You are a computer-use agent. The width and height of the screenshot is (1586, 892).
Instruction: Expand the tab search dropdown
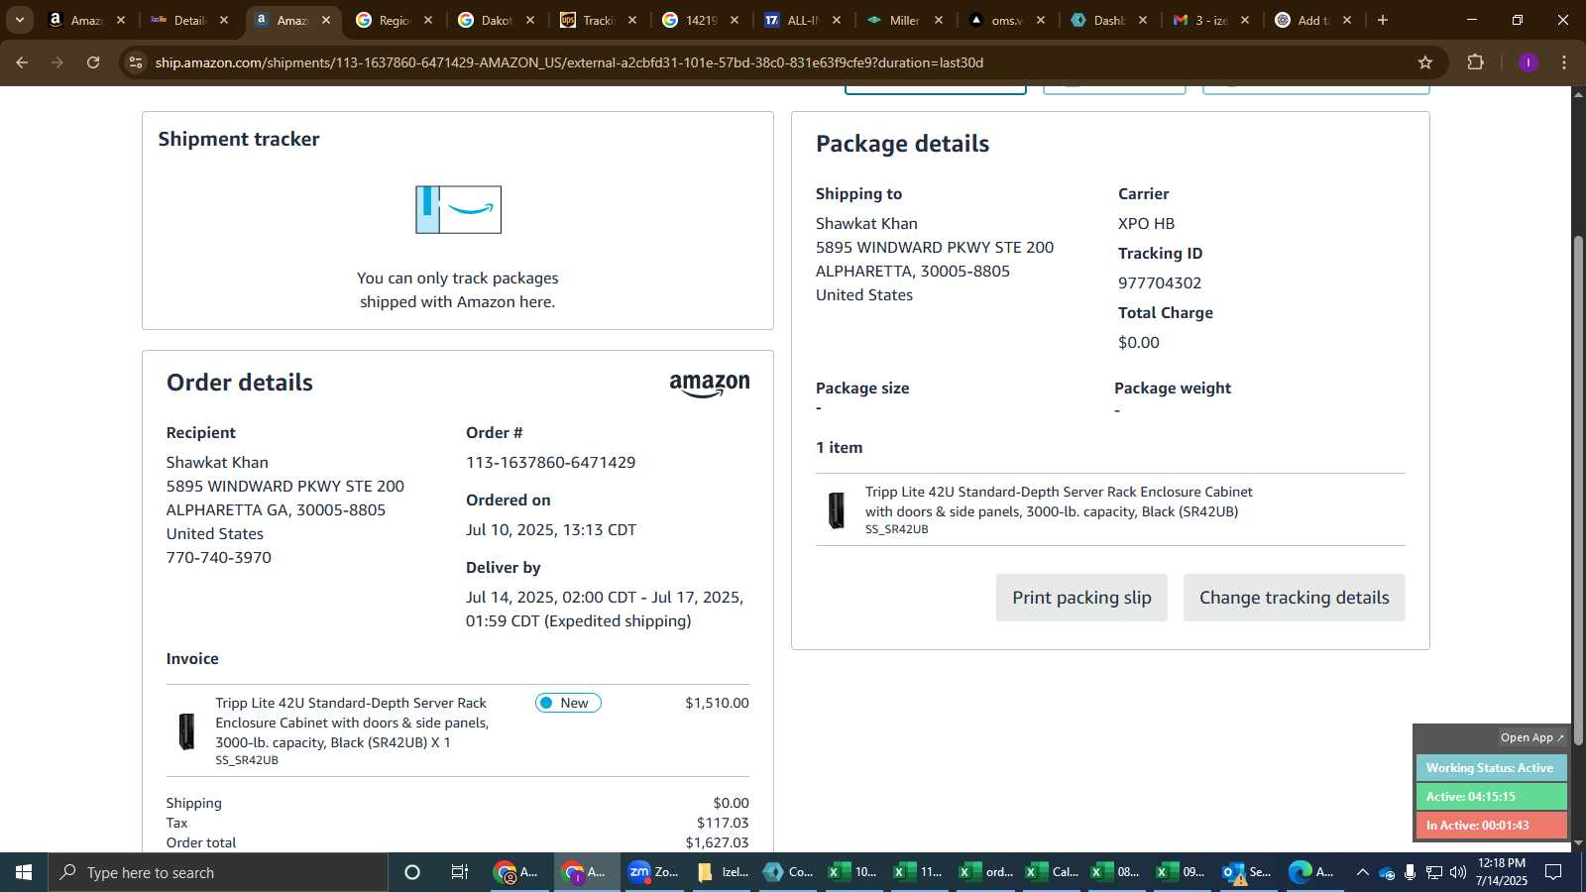(x=19, y=20)
